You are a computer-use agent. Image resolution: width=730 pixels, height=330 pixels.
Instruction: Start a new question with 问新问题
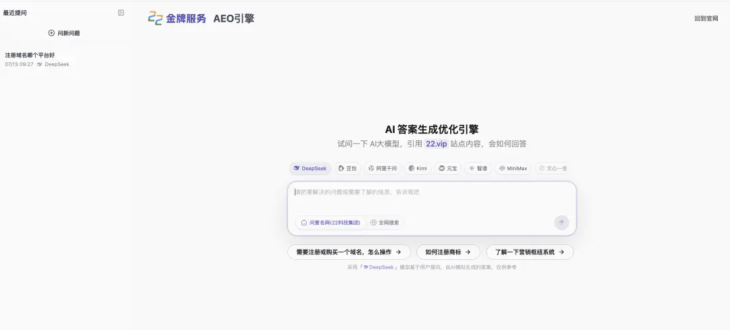point(64,33)
